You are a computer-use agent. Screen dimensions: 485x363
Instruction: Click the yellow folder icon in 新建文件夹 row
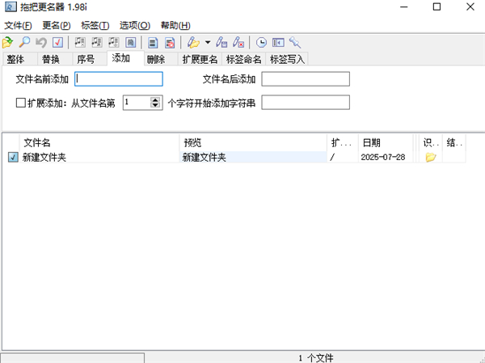pos(431,157)
